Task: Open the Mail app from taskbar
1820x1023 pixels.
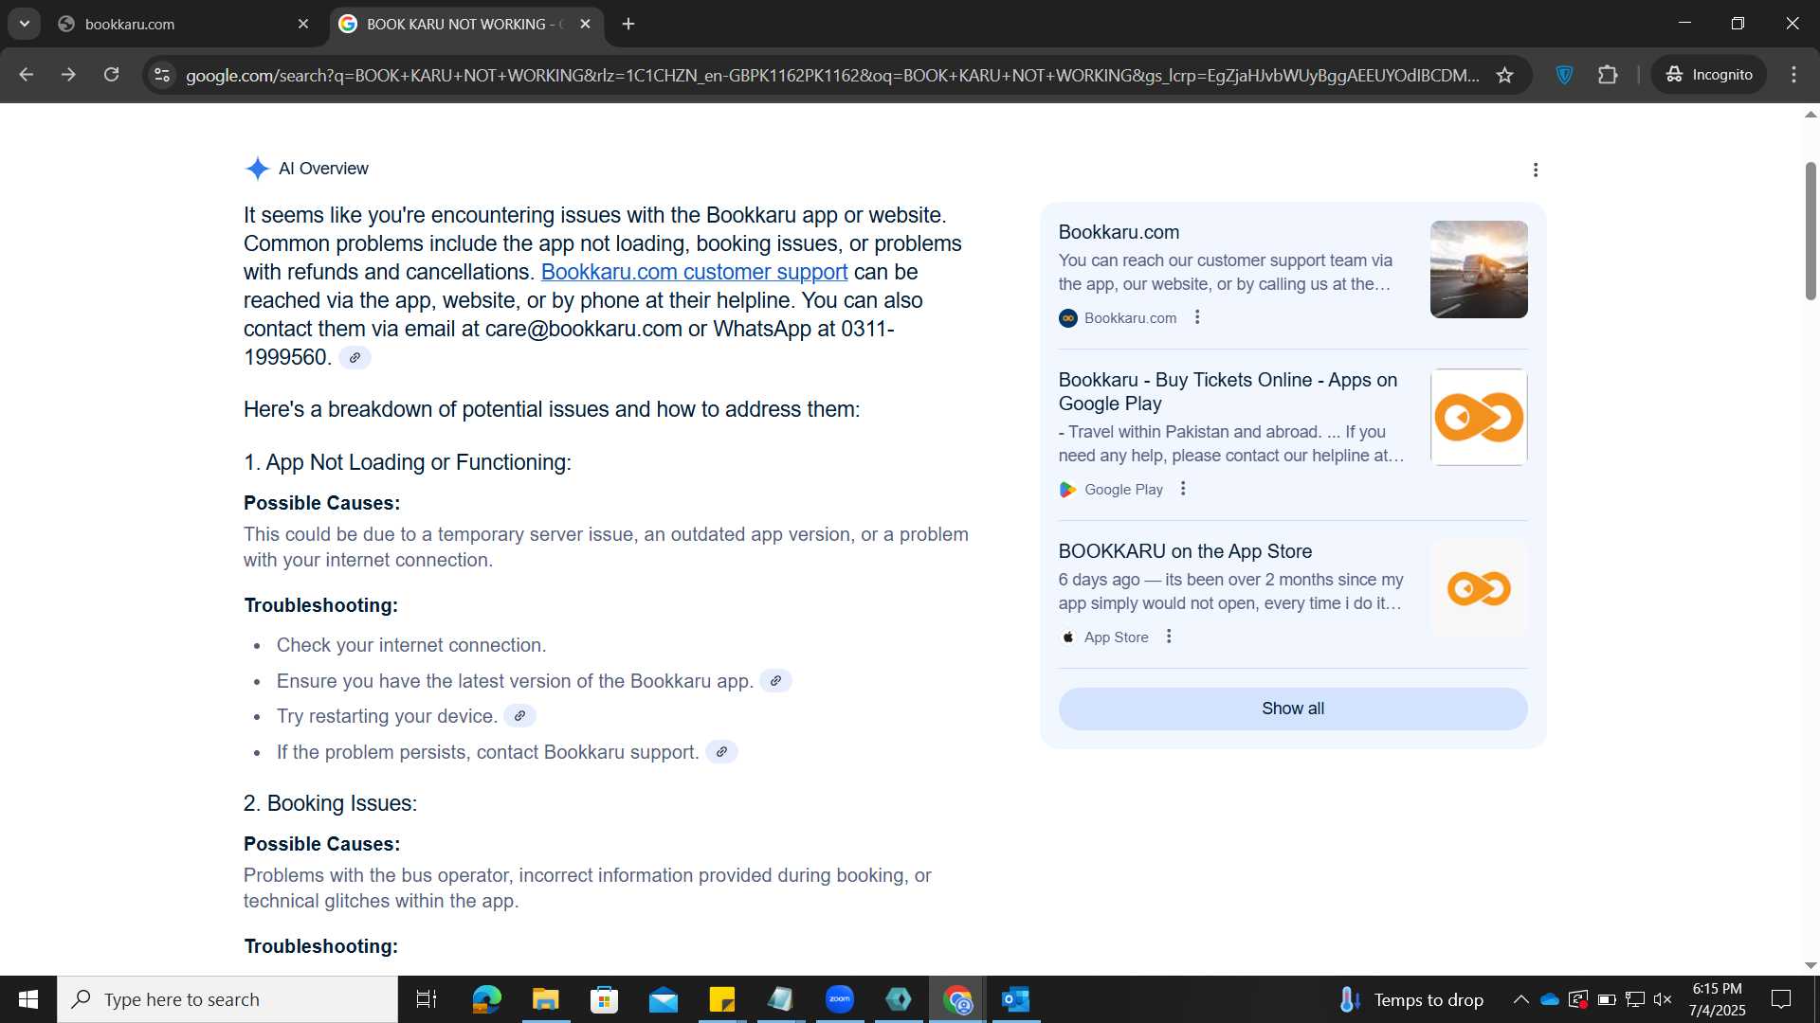Action: (664, 999)
